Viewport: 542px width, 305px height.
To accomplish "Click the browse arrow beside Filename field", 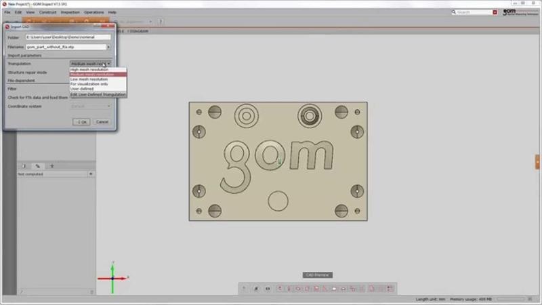I will 108,47.
